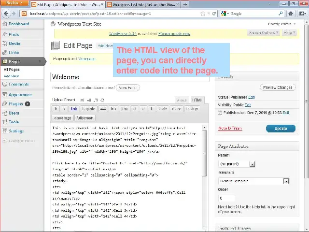Insert code tag button
The height and width of the screenshot is (232, 309).
[x=163, y=109]
